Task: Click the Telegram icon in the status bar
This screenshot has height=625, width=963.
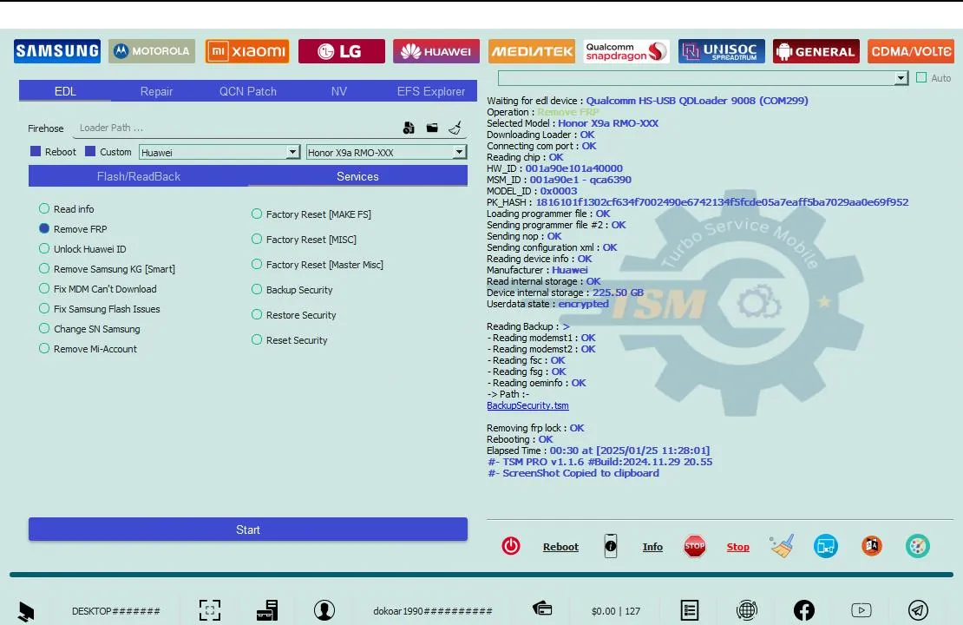Action: 918,610
